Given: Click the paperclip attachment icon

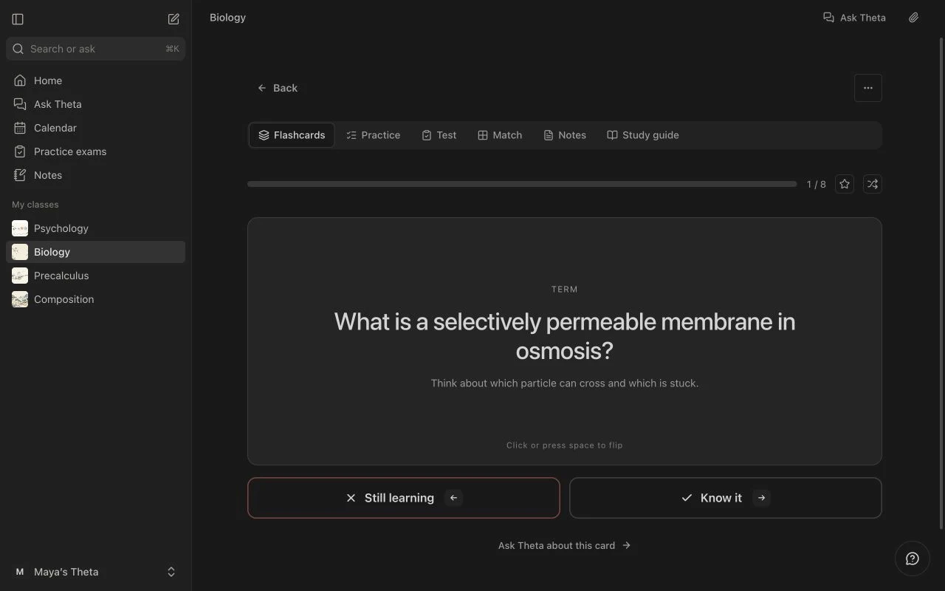Looking at the screenshot, I should point(913,18).
